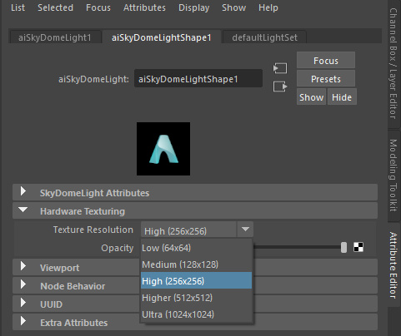
Task: Click the Presets button
Action: [x=326, y=79]
